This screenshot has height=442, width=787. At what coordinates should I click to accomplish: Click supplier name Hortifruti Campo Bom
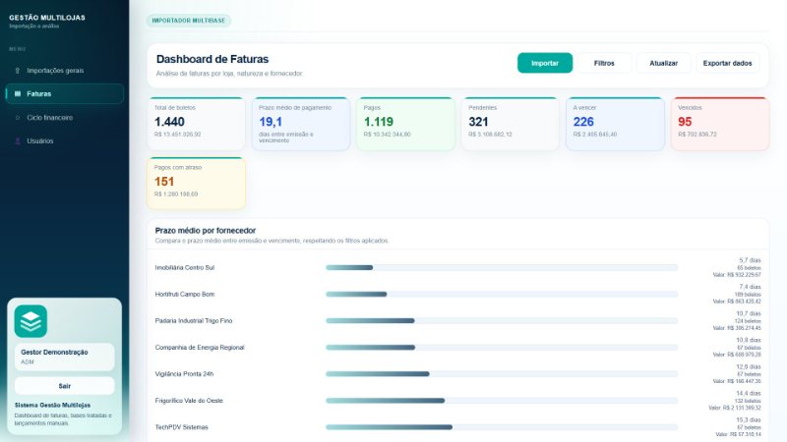tap(185, 294)
